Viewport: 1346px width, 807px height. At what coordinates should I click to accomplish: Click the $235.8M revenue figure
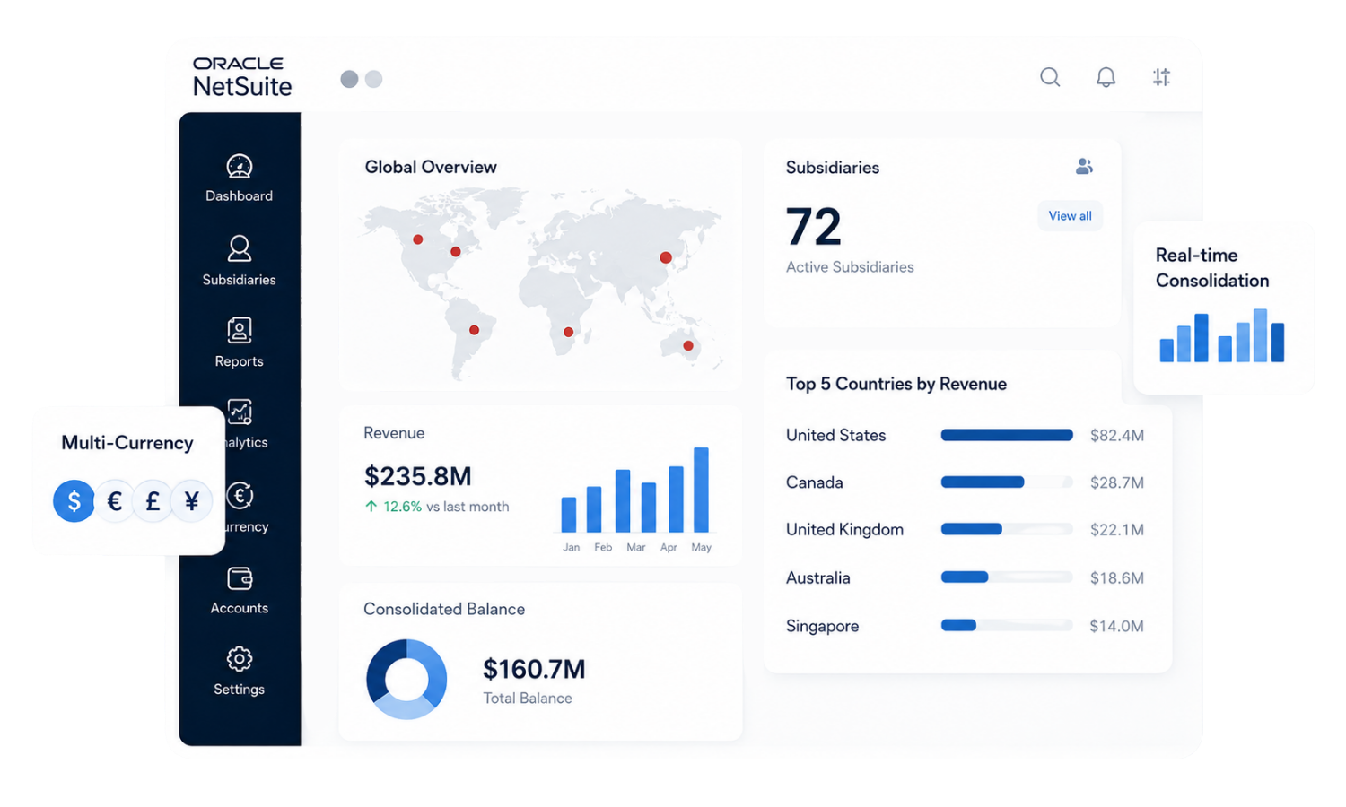coord(417,476)
